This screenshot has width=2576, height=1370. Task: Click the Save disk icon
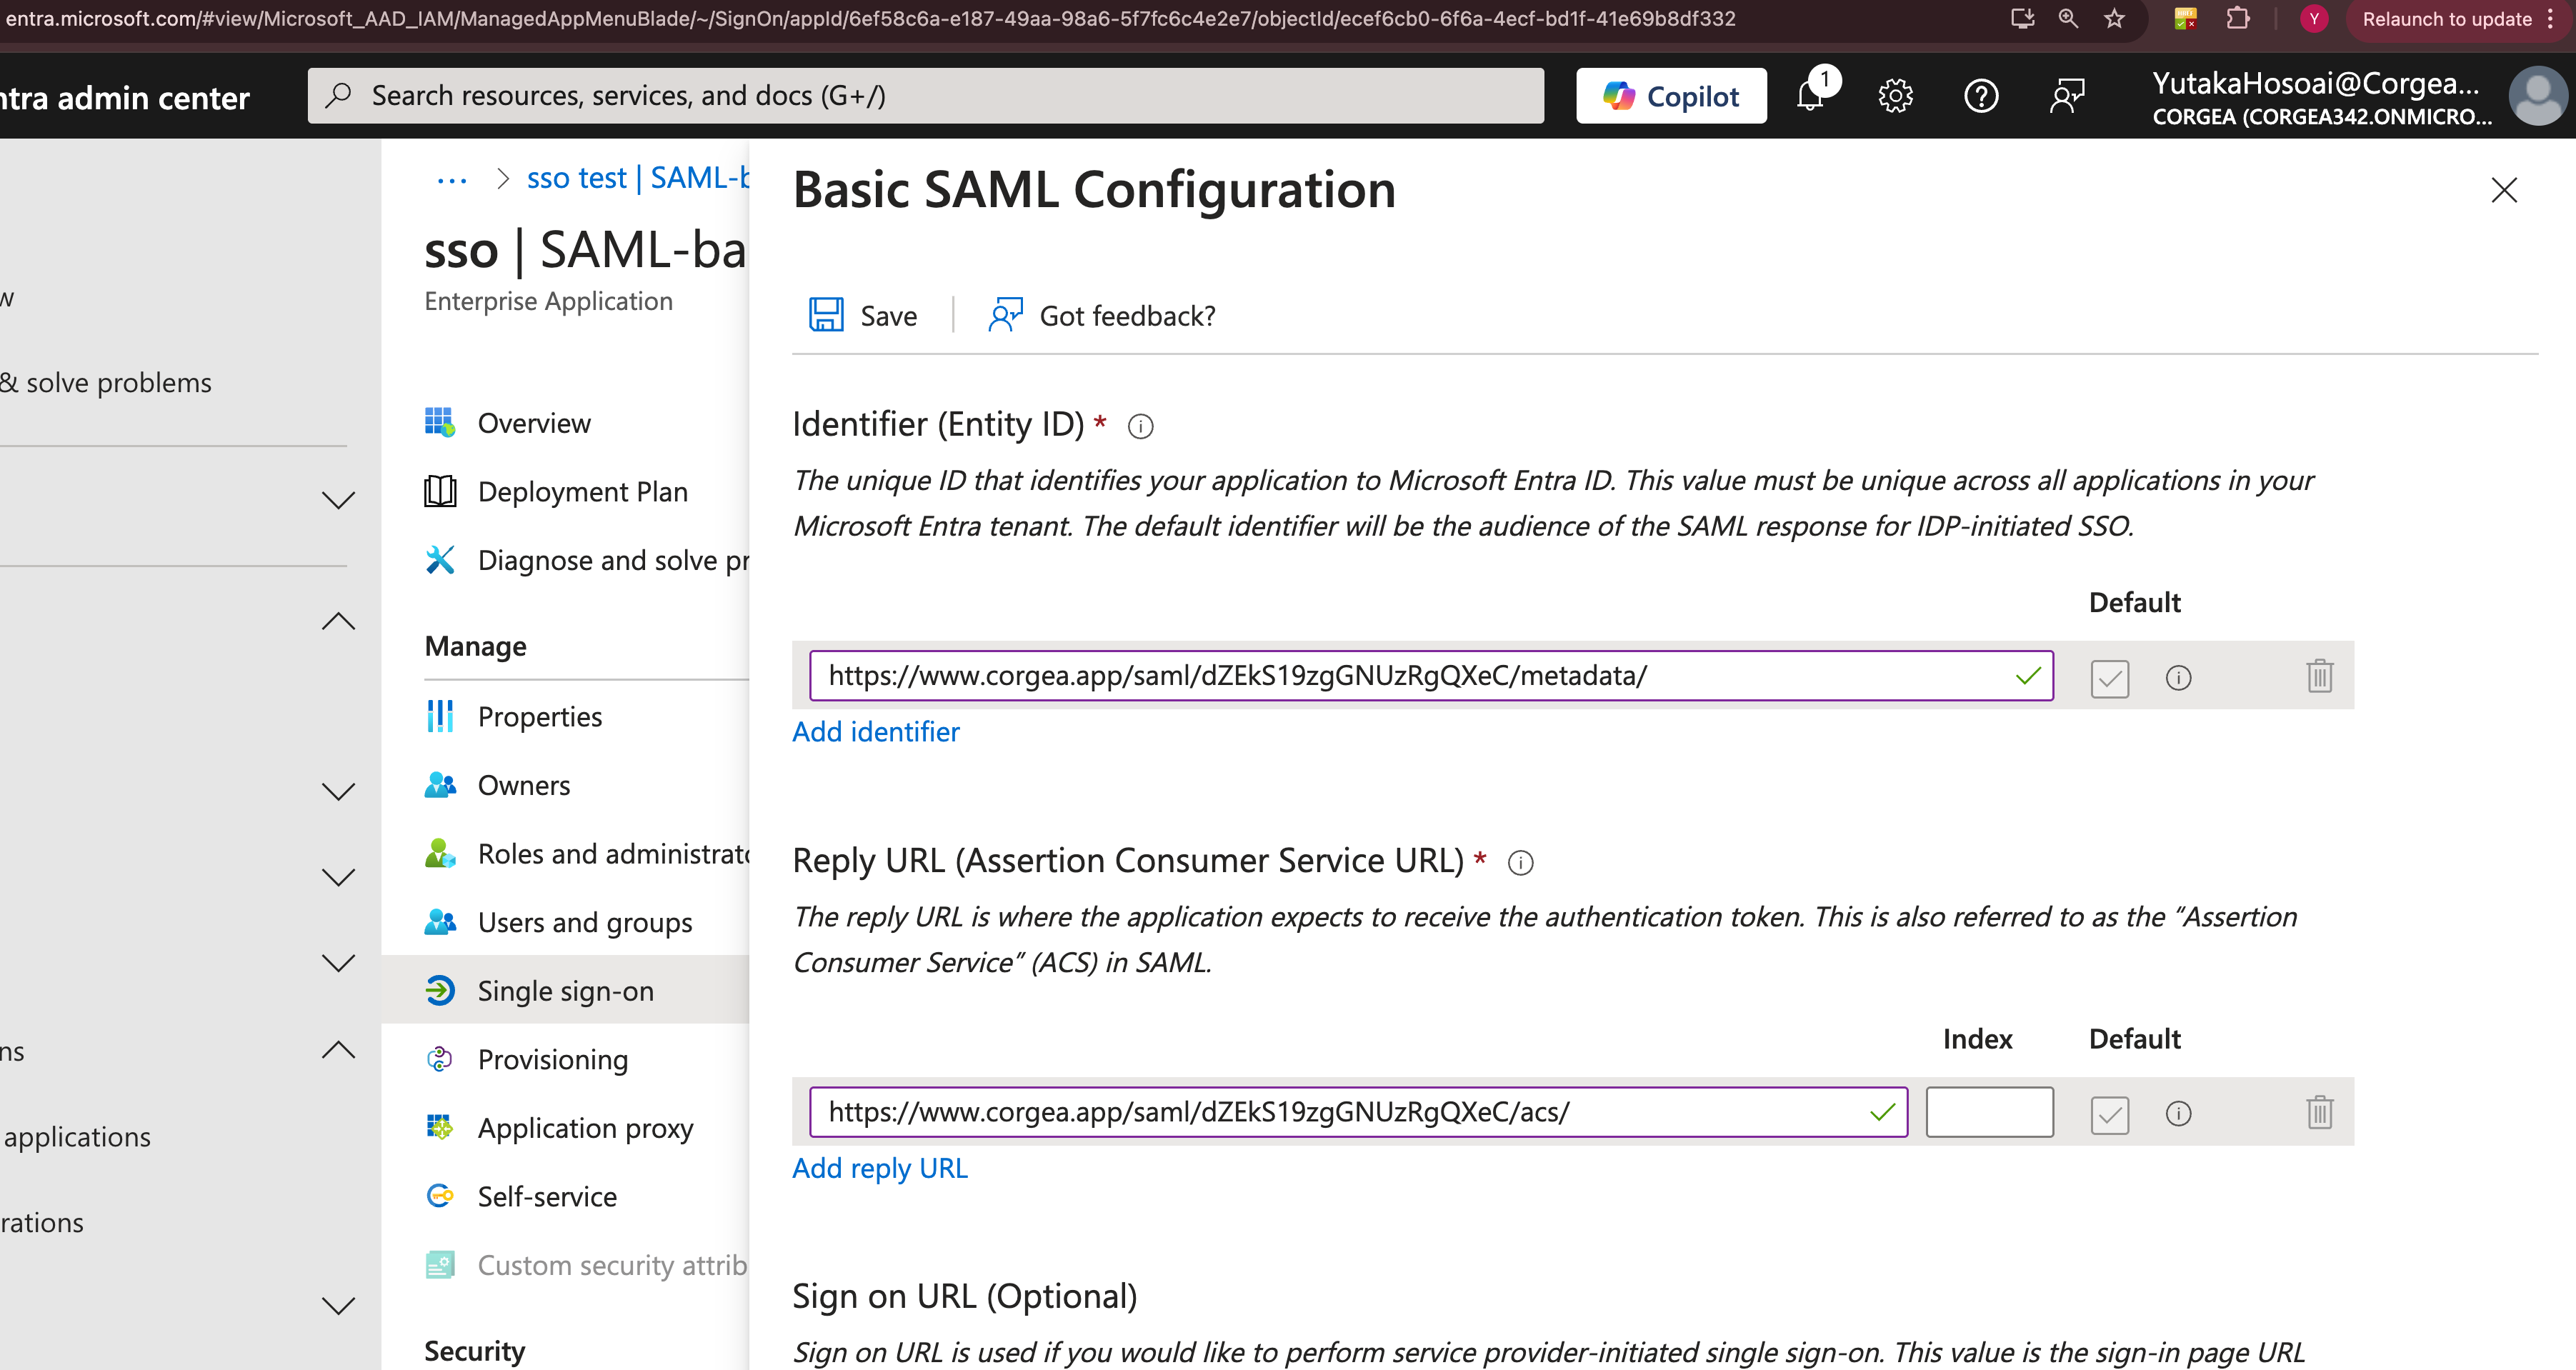click(826, 315)
